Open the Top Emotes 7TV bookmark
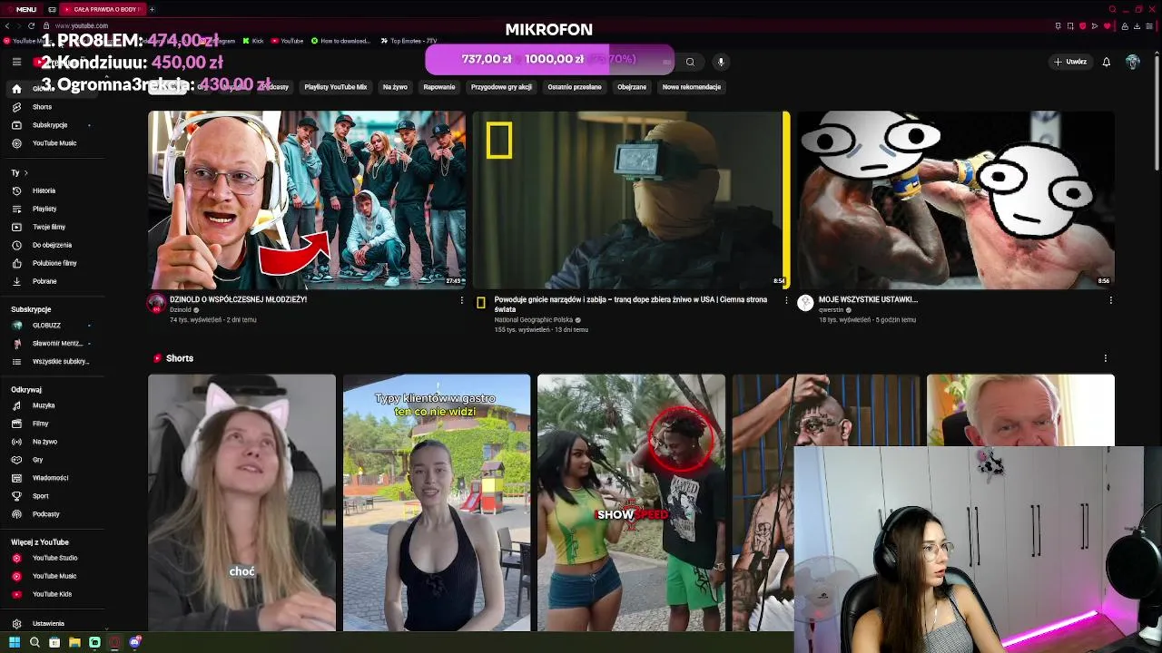This screenshot has height=653, width=1162. (409, 41)
